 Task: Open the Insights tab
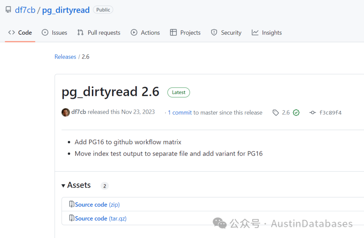[267, 33]
